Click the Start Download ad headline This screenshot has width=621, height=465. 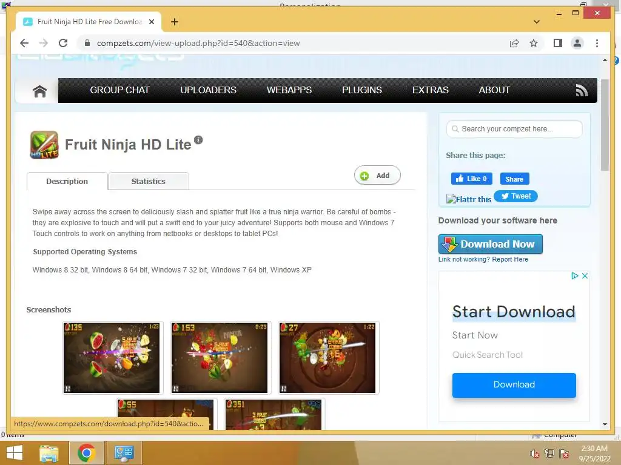click(x=514, y=312)
